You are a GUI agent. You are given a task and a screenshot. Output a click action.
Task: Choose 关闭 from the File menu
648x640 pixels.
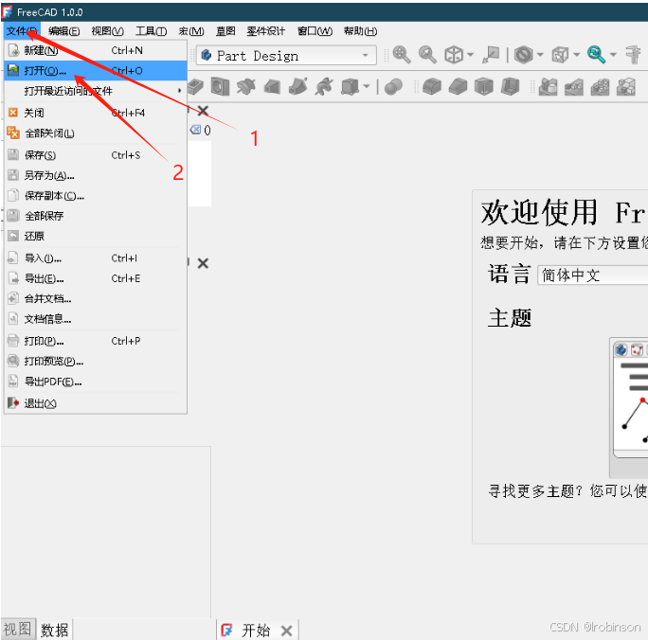click(95, 113)
